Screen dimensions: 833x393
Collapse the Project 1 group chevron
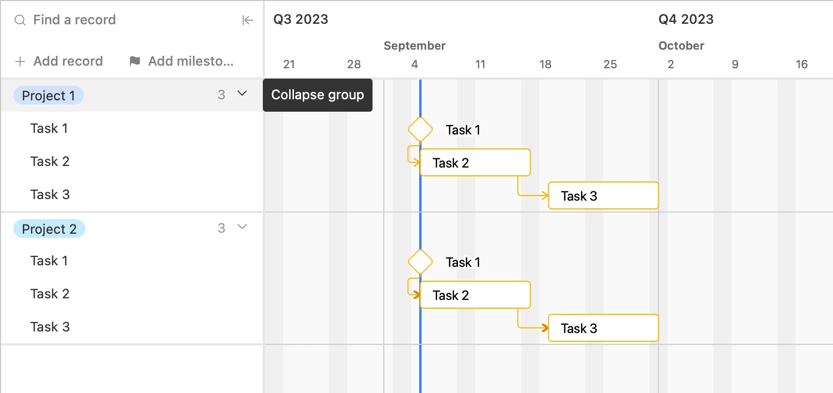point(242,94)
